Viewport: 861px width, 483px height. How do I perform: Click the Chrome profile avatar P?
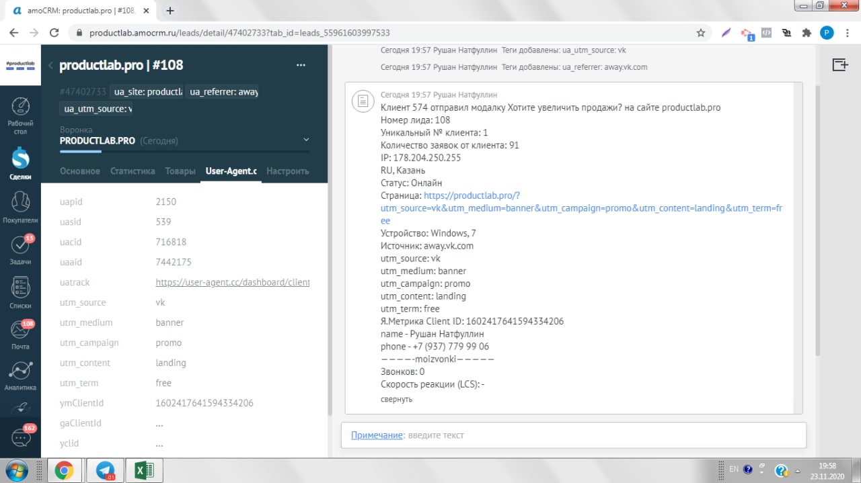[x=827, y=32]
